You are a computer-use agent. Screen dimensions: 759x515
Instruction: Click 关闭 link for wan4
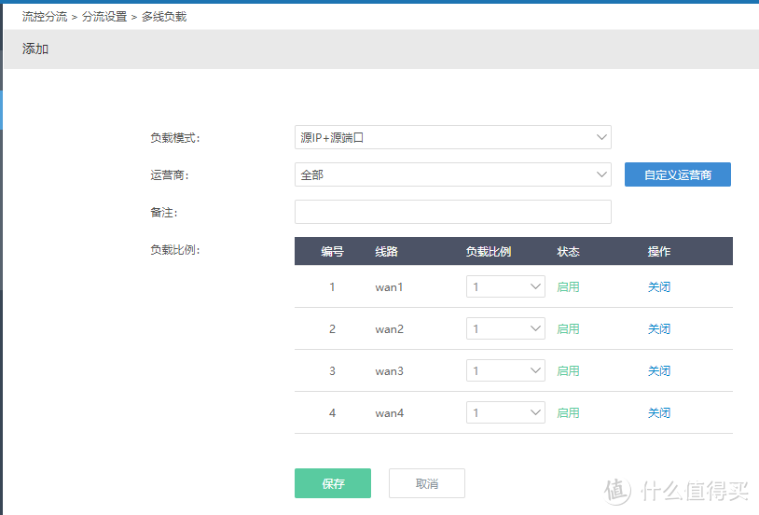659,412
